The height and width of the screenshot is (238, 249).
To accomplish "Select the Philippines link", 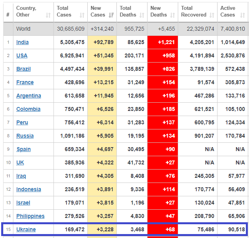I will click(30, 216).
